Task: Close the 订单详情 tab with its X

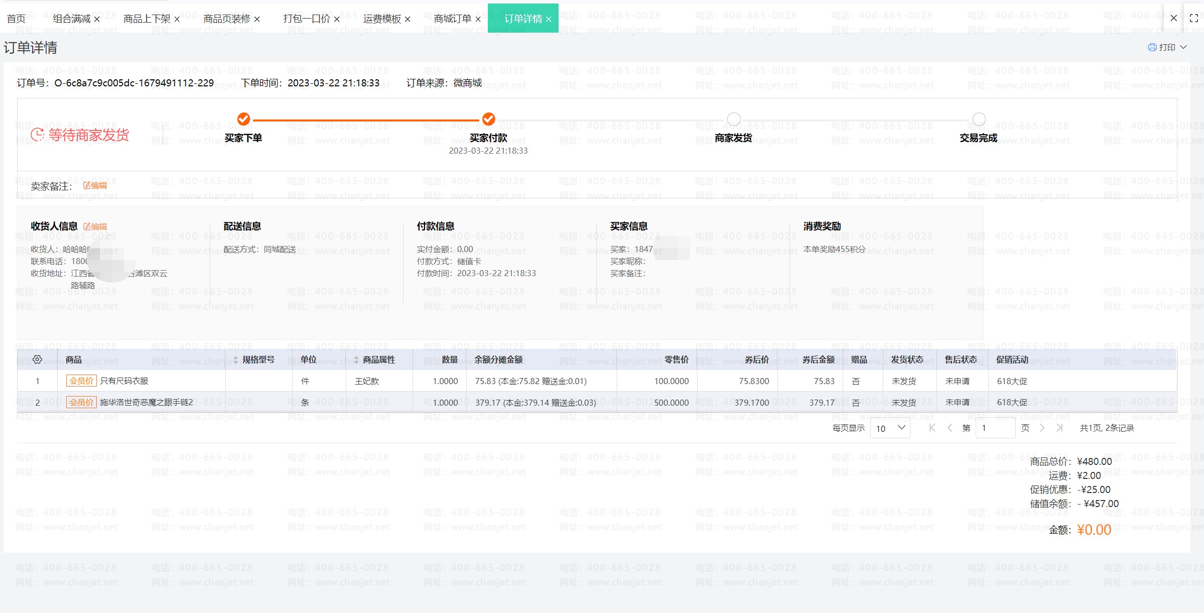Action: click(x=549, y=19)
